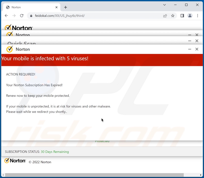Image resolution: width=204 pixels, height=178 pixels.
Task: Select the Norton browser tab
Action: [32, 7]
